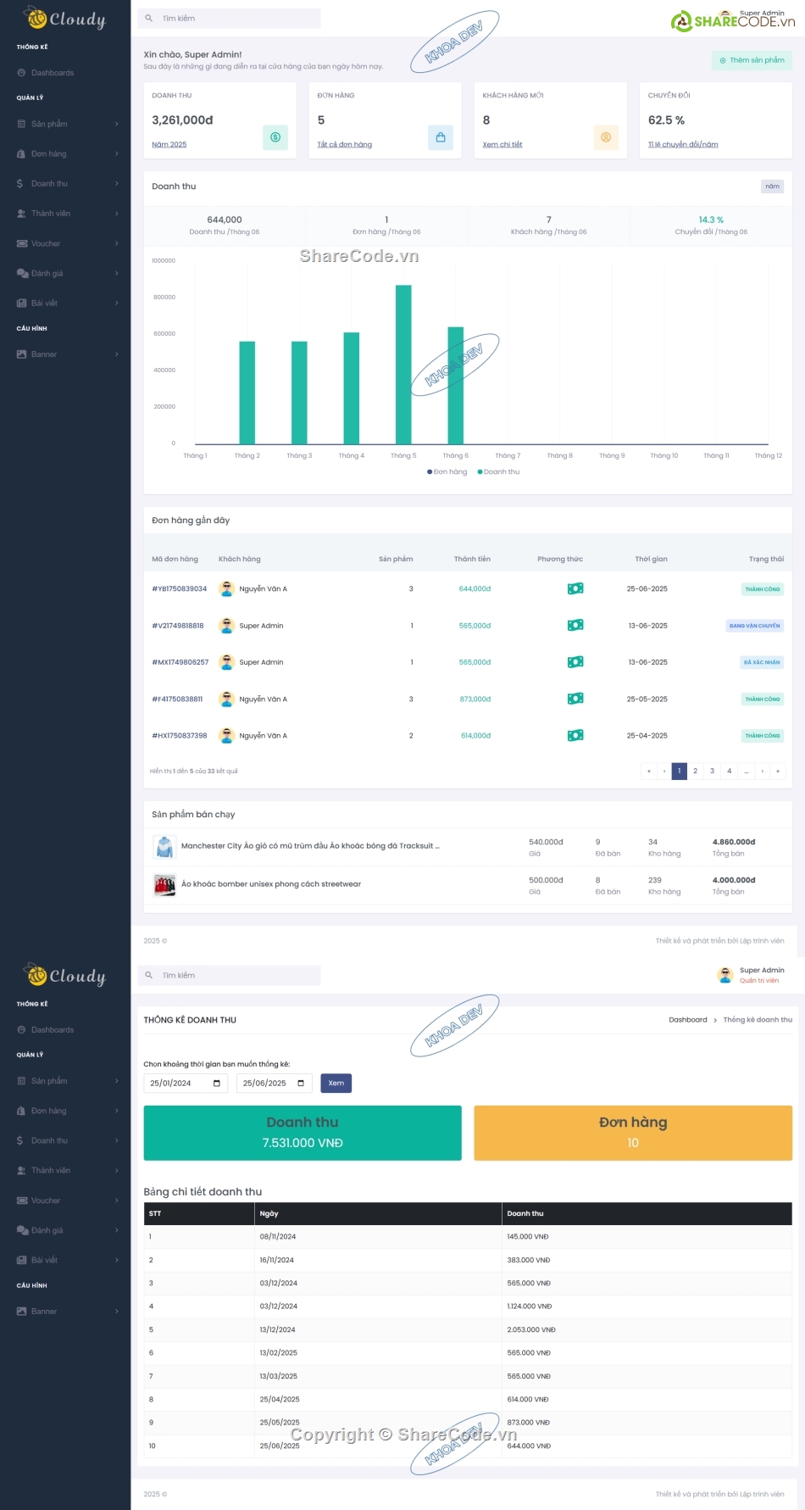Click Super Admin avatar beside Quản trị viên

pyautogui.click(x=725, y=975)
